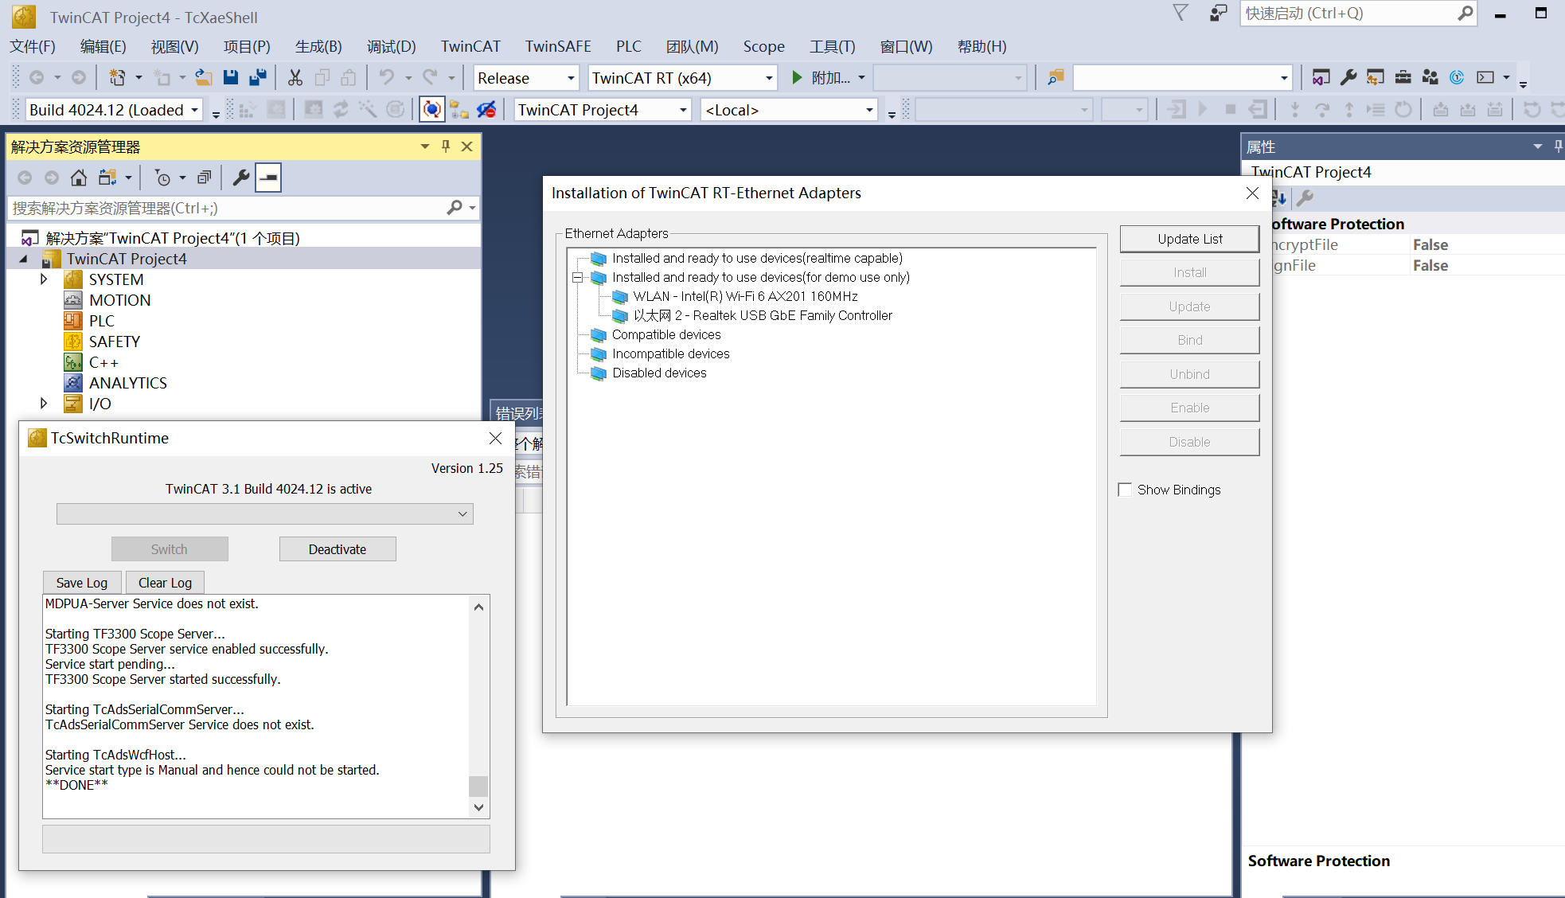Click the Update List button
The width and height of the screenshot is (1565, 898).
pos(1189,239)
